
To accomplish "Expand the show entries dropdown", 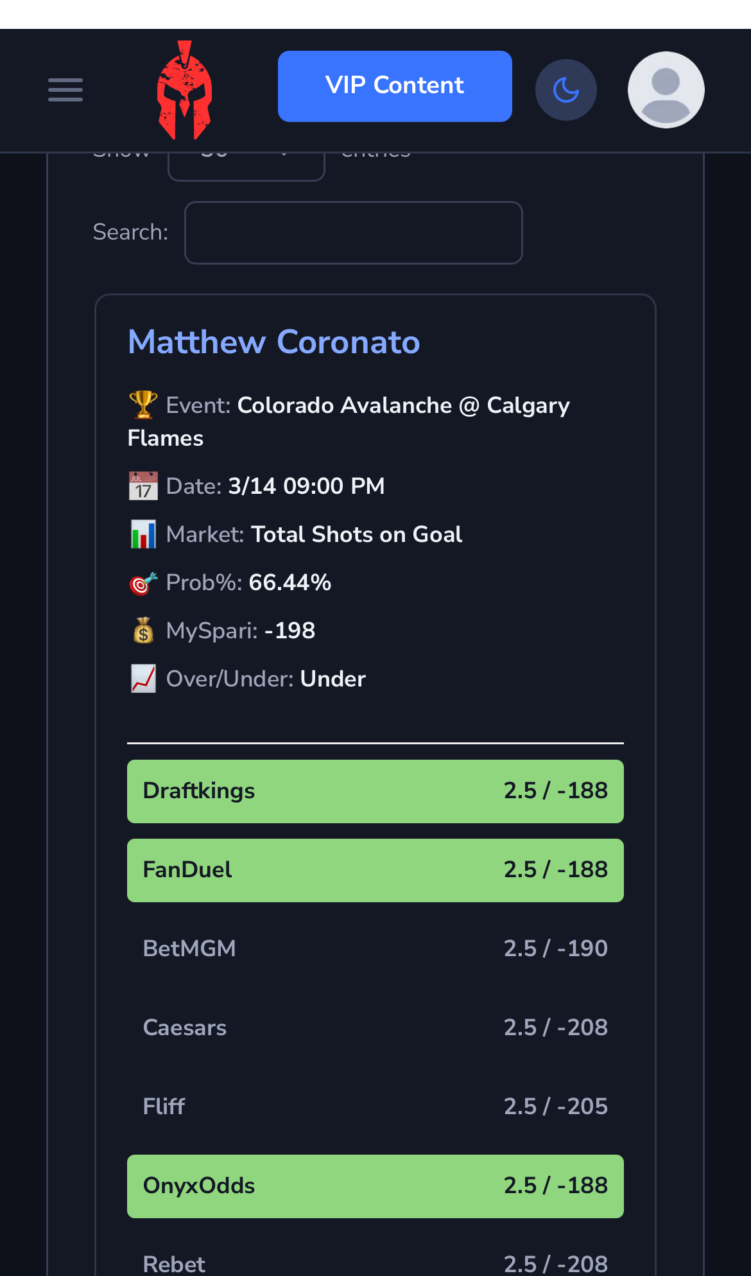I will 246,167.
